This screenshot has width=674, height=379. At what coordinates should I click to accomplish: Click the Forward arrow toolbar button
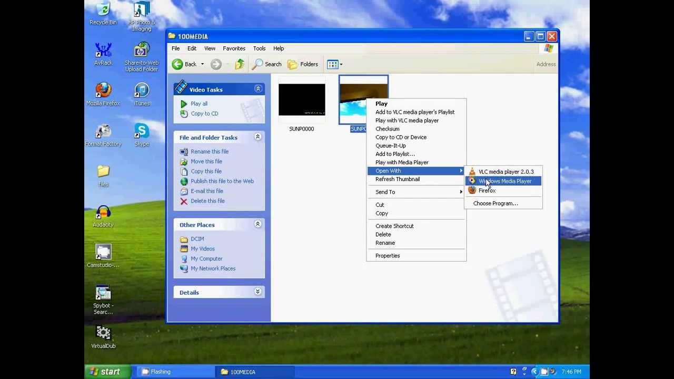216,64
